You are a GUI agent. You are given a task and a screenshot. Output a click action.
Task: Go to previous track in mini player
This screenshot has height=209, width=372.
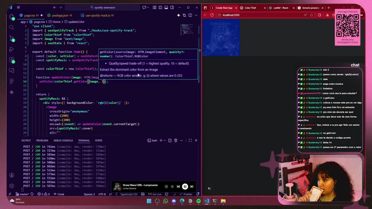178,187
